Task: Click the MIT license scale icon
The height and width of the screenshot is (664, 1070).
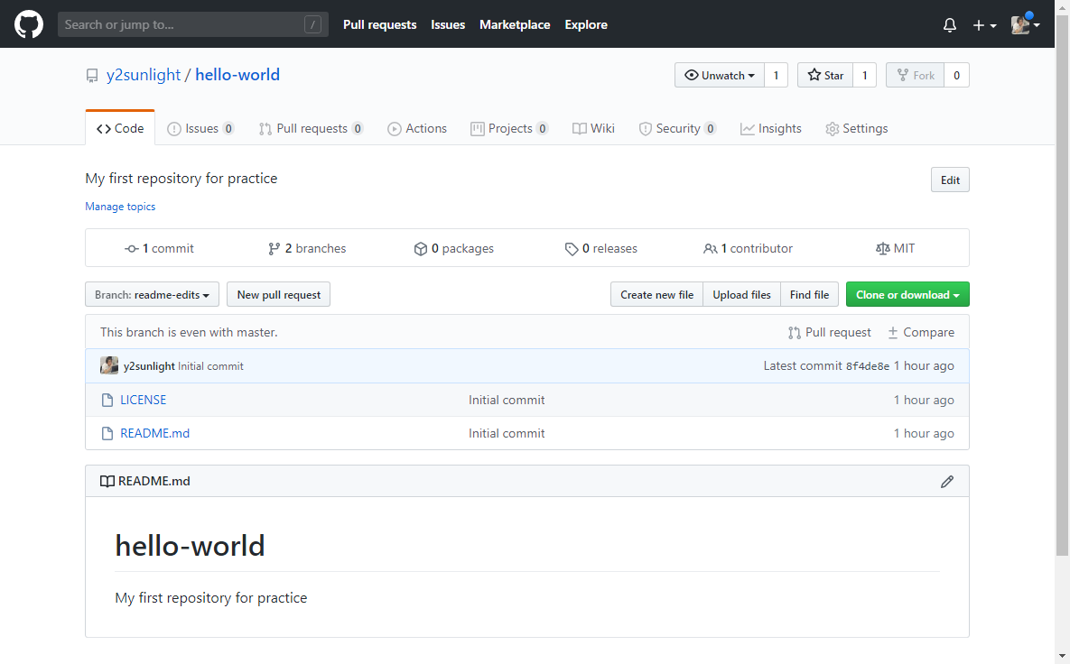Action: [x=882, y=249]
